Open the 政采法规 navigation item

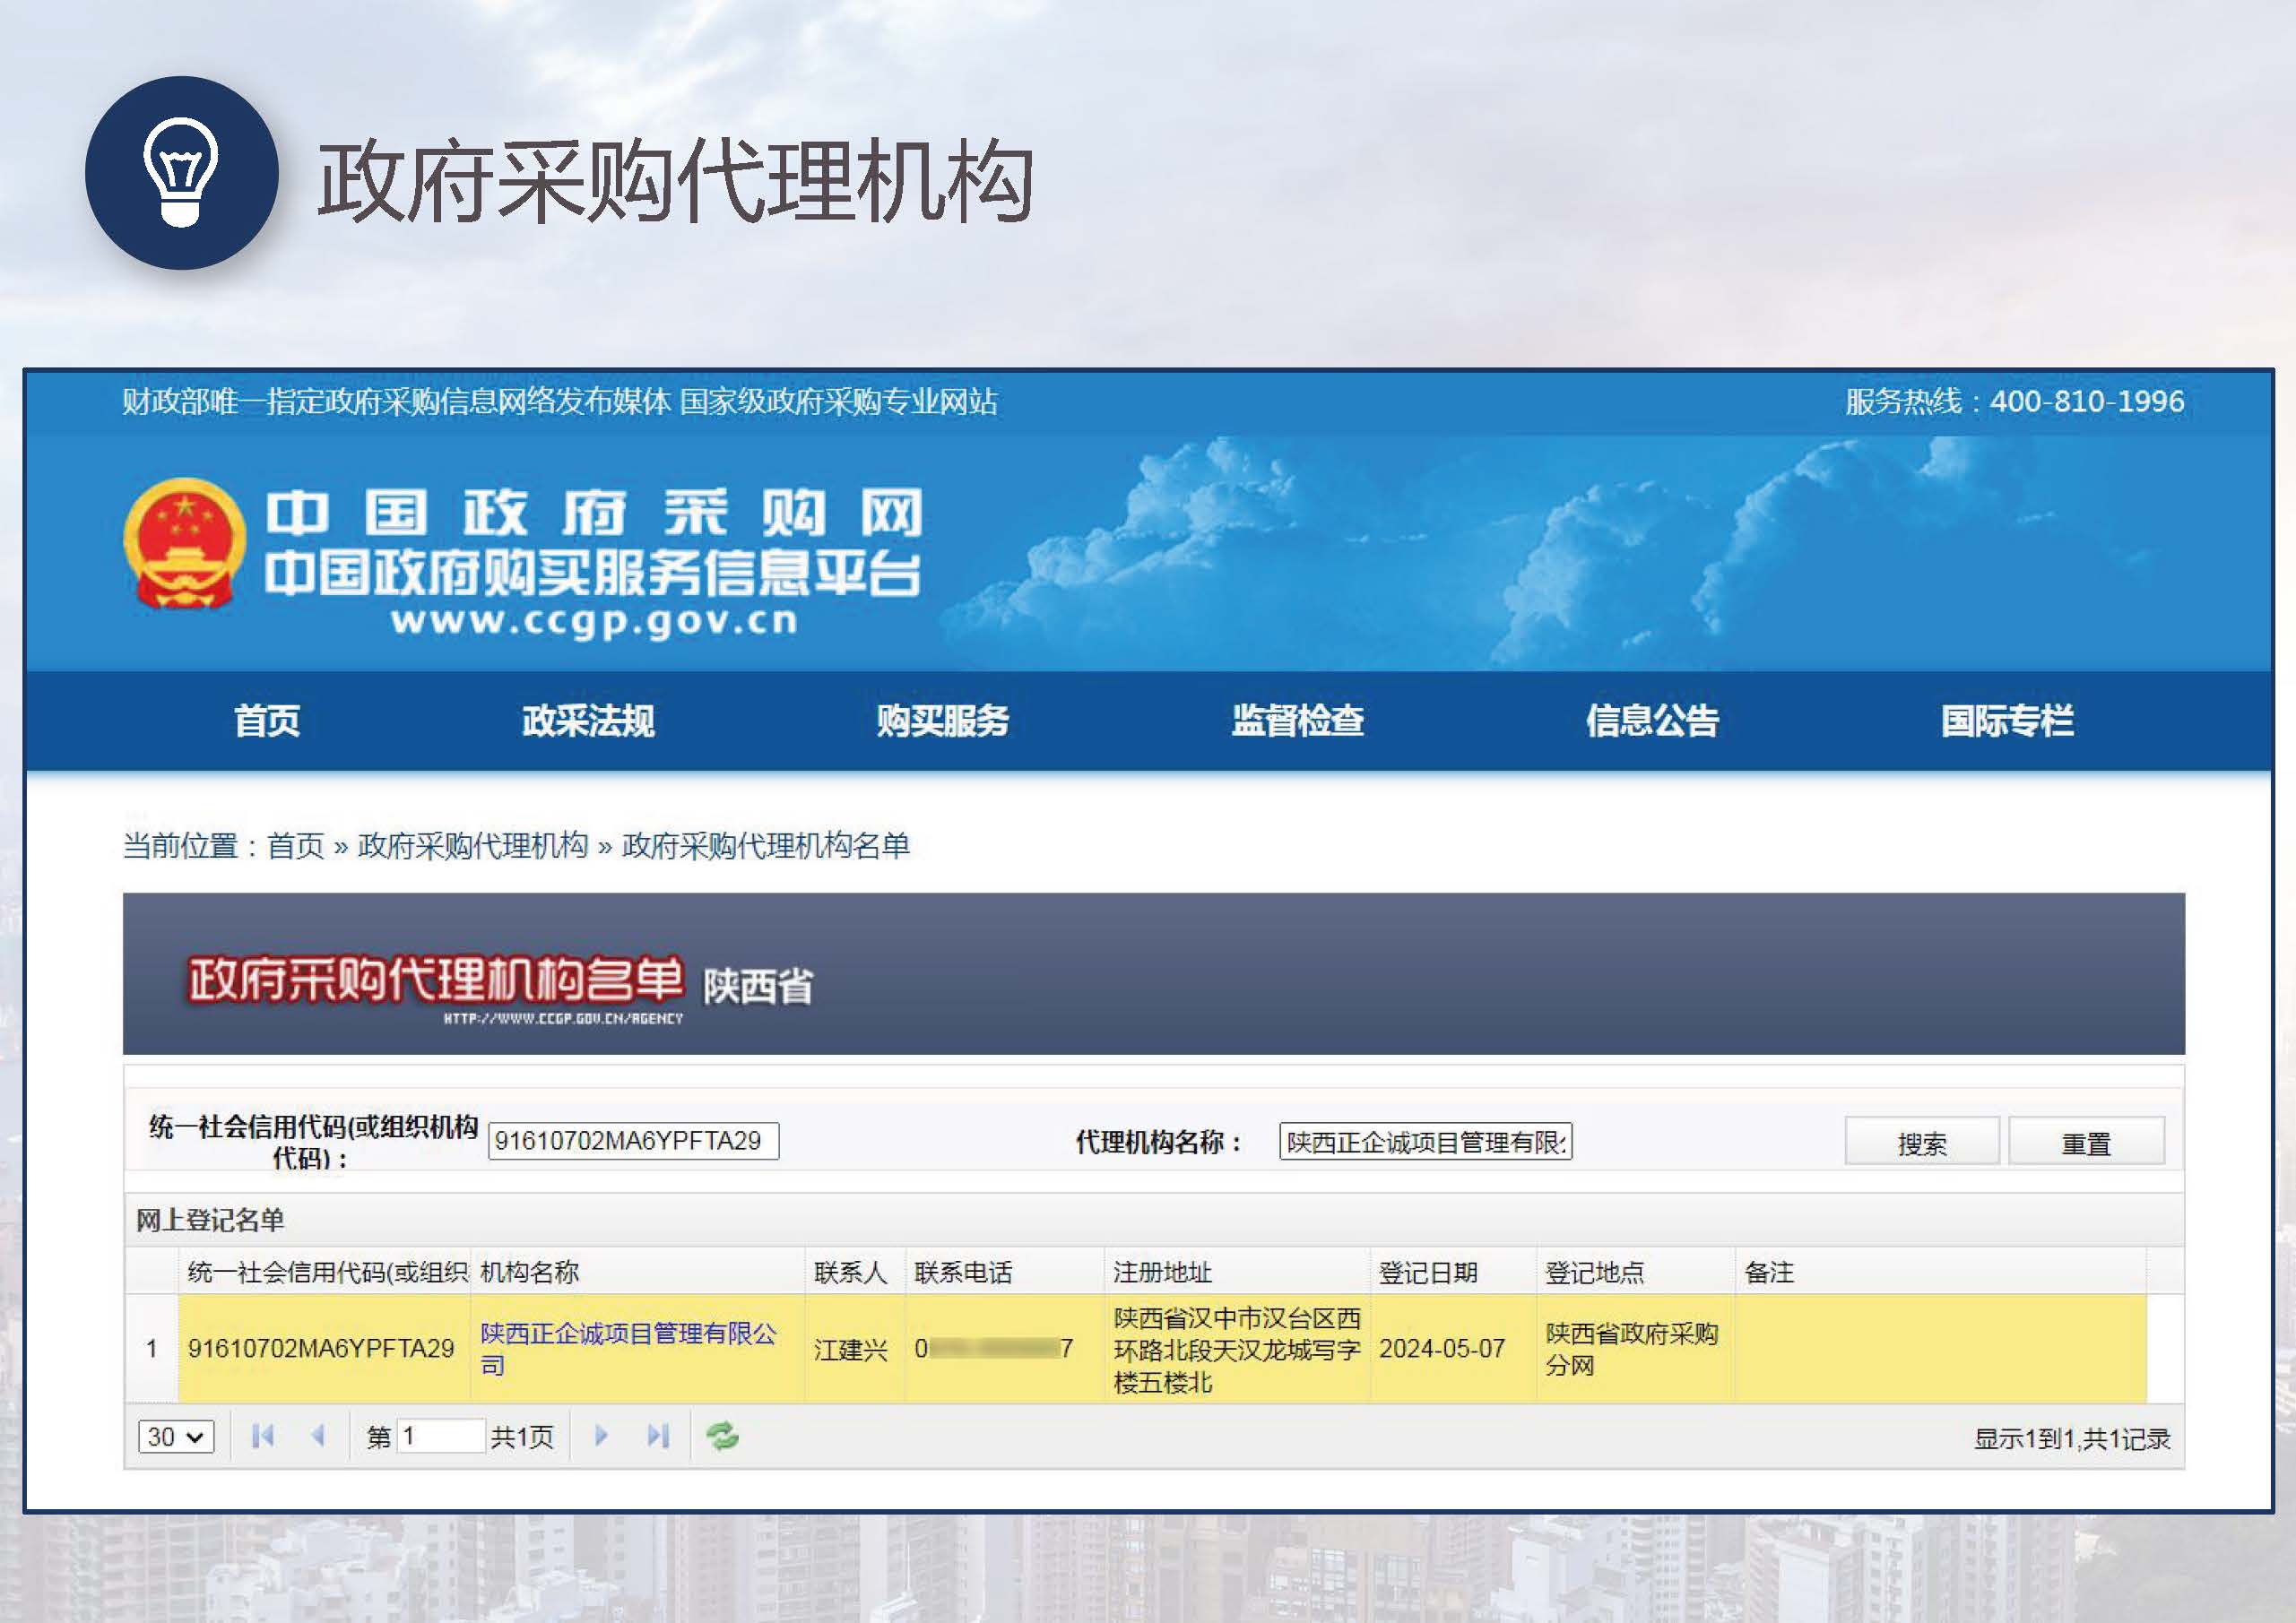click(588, 721)
